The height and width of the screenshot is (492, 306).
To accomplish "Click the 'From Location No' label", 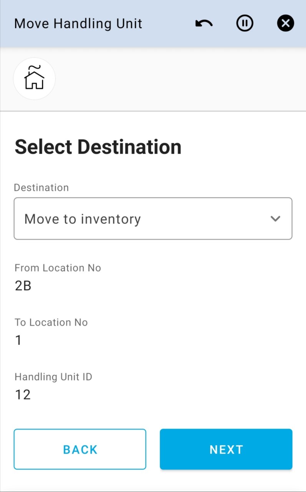I will coord(58,268).
